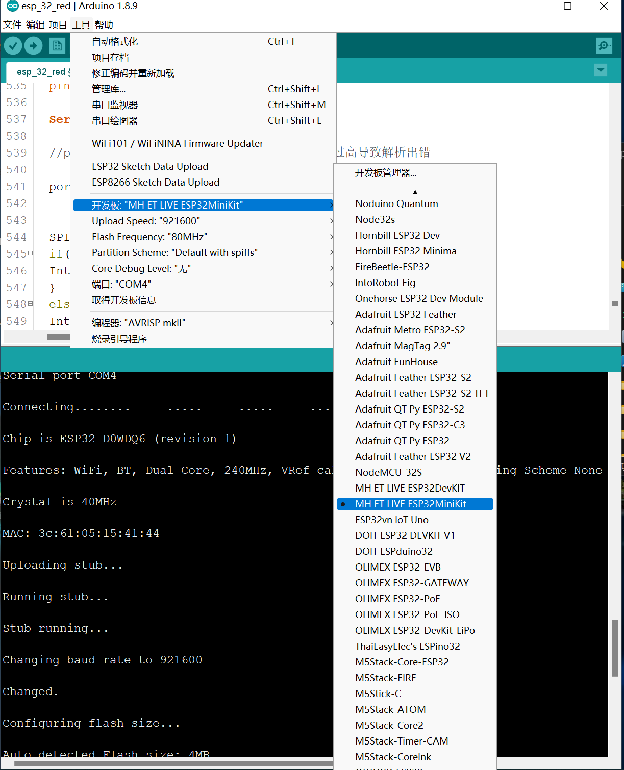The width and height of the screenshot is (624, 770).
Task: Open the tab dropdown arrow at right
Action: [x=601, y=70]
